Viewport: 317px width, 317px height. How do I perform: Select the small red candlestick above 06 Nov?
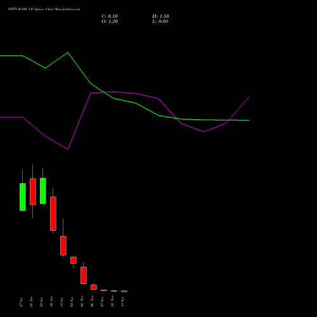coord(94,287)
